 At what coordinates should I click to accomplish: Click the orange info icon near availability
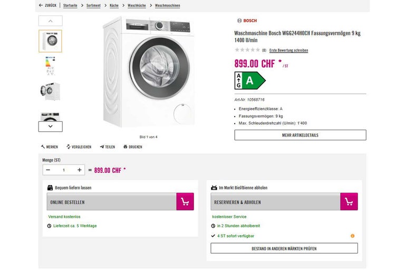(x=352, y=236)
